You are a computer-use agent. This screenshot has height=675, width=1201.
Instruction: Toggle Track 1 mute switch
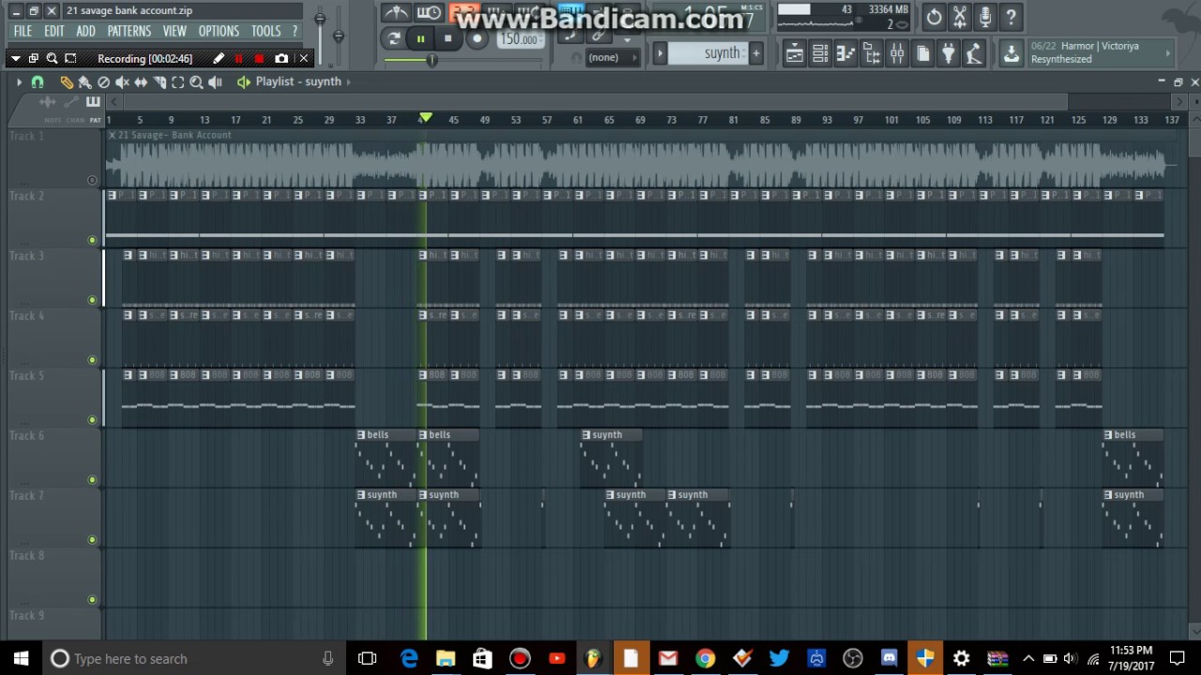coord(92,180)
